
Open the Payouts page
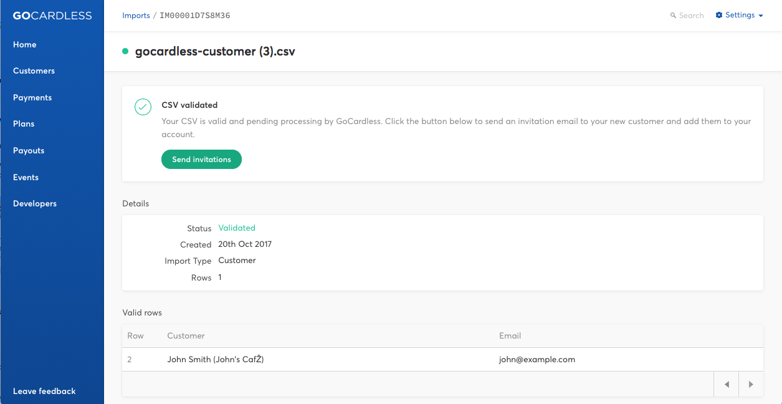(x=29, y=151)
